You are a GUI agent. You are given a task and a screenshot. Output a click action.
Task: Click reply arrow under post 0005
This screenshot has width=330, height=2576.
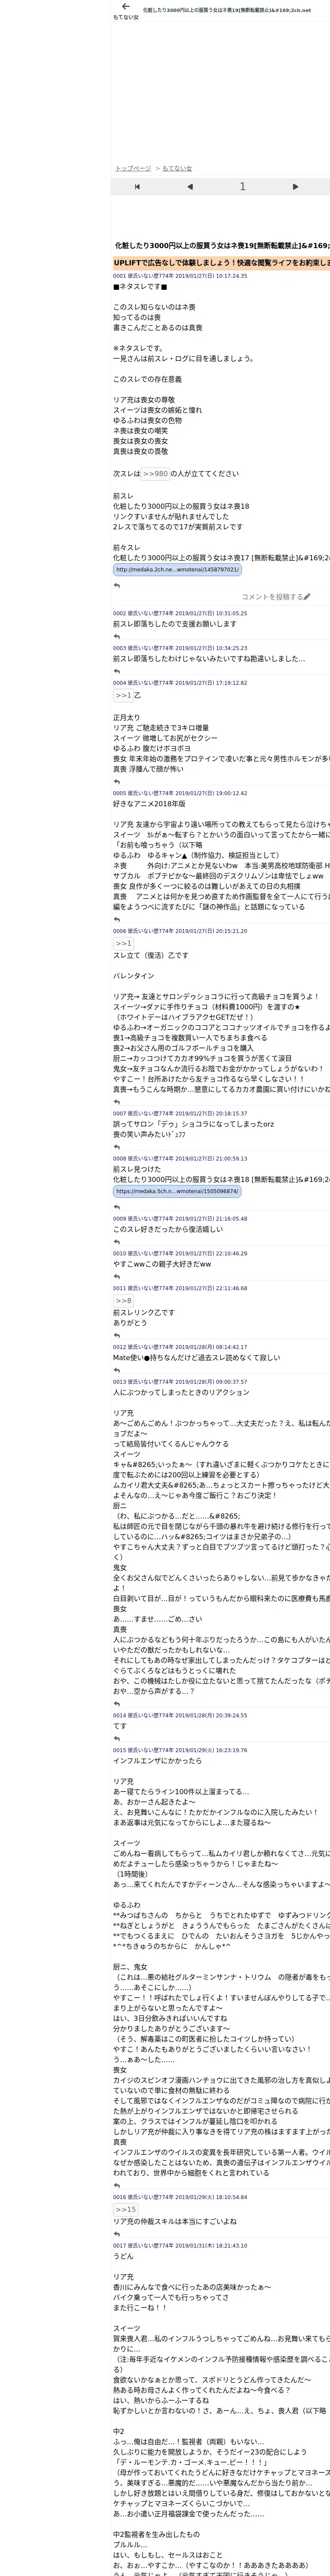click(x=117, y=920)
